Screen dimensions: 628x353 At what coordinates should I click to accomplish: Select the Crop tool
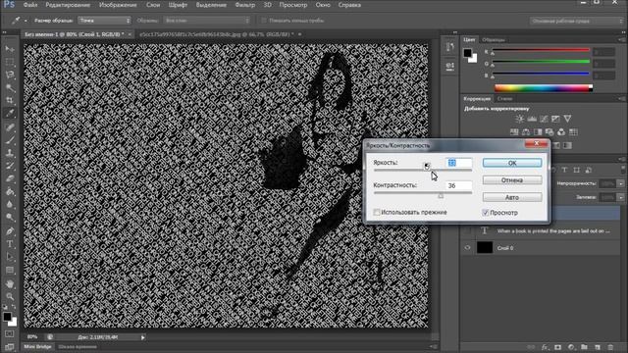tap(10, 100)
